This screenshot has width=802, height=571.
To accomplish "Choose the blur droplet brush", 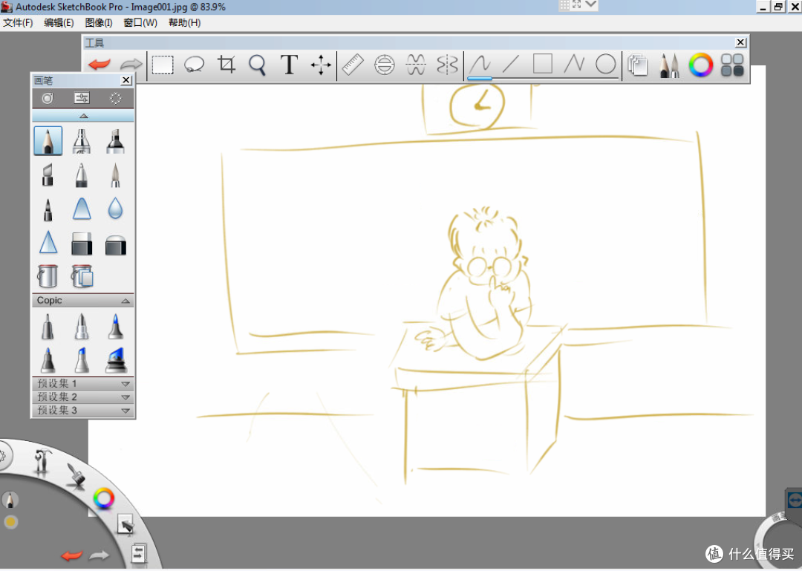I will (116, 209).
